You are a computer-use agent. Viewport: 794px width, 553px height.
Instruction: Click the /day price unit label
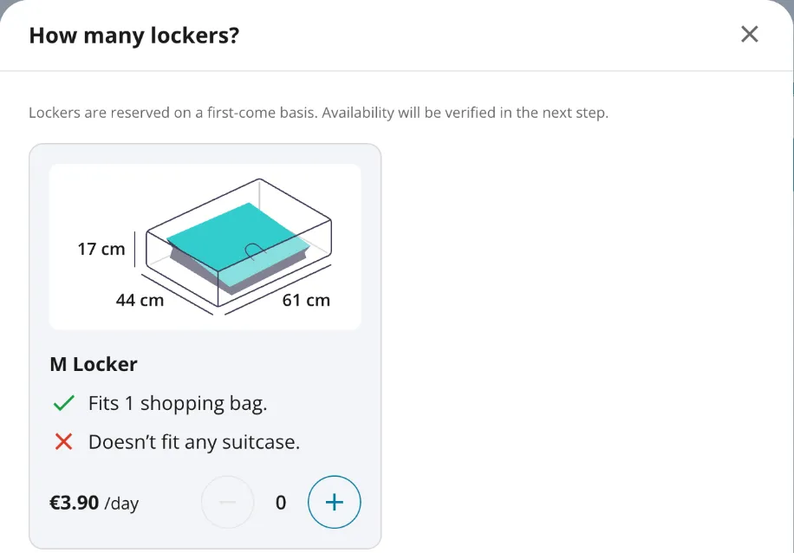[x=121, y=504]
